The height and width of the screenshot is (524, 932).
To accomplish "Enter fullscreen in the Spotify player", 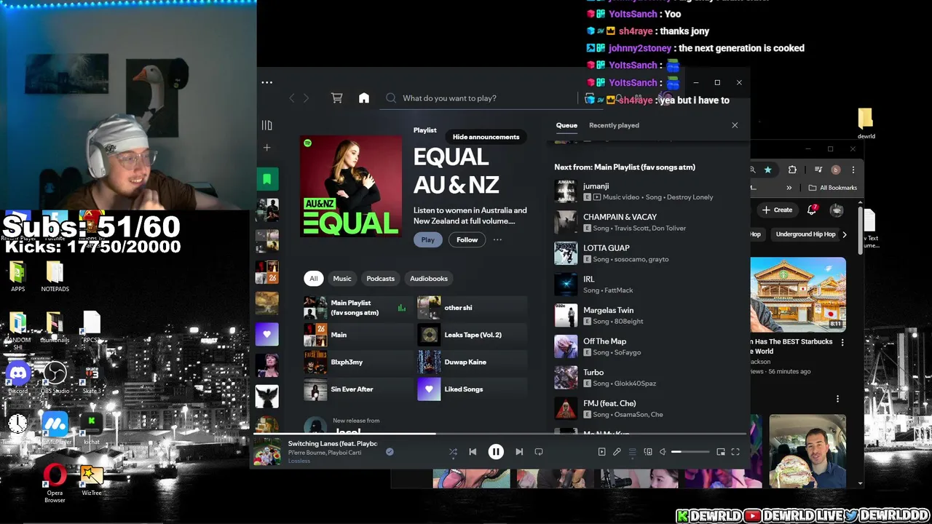I will click(x=735, y=452).
